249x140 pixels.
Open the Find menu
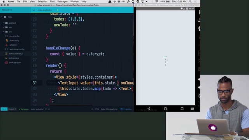(x=52, y=2)
